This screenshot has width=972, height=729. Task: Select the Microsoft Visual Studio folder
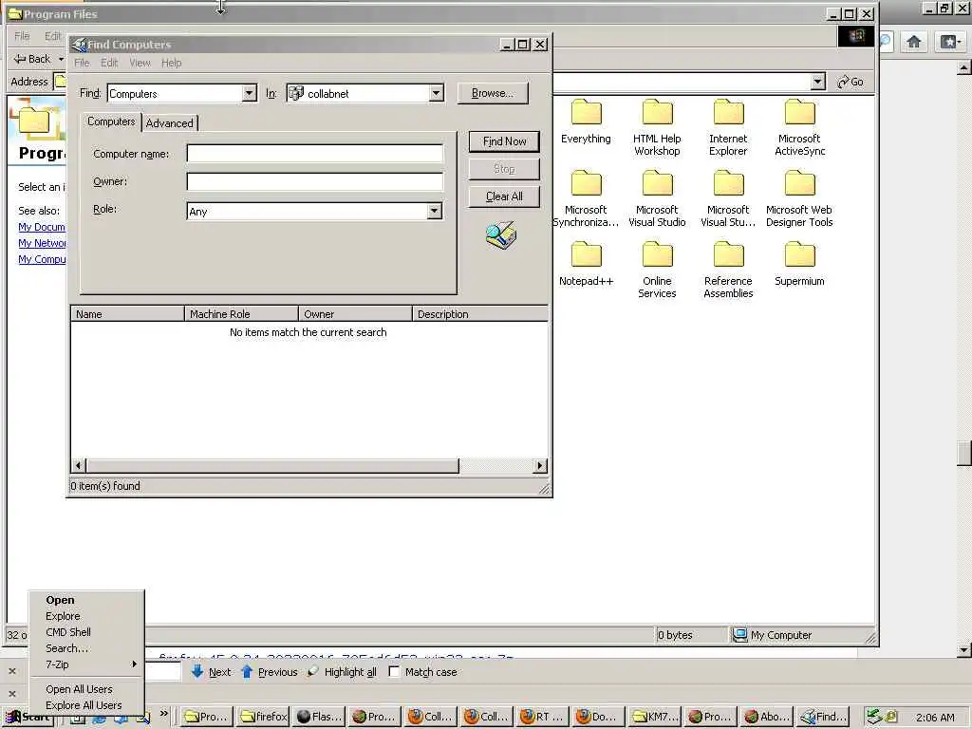657,199
